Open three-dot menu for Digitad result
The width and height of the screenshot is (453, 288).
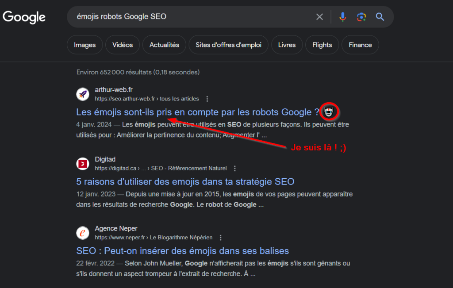[x=235, y=168]
